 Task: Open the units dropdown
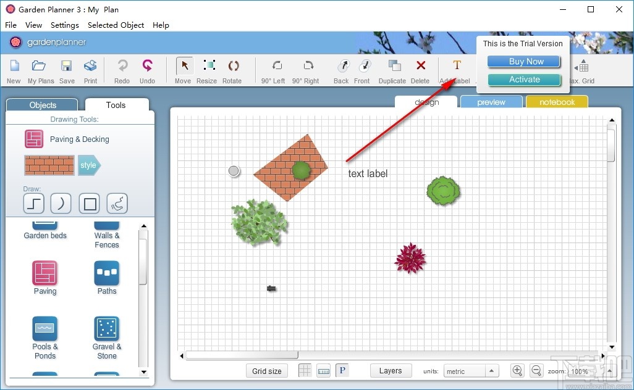471,370
